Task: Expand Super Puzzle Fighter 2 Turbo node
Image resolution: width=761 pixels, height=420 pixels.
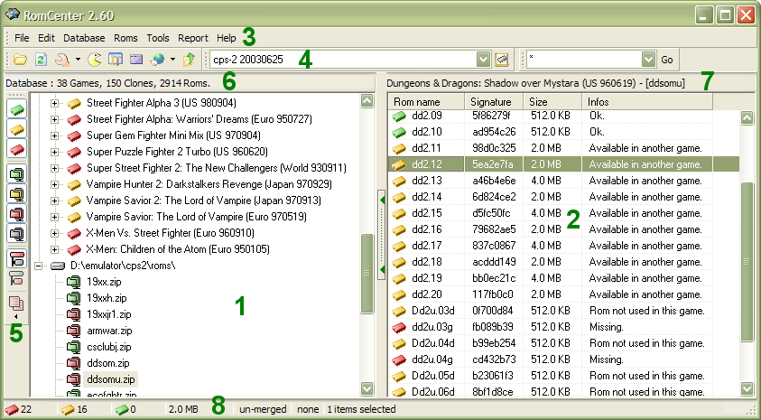Action: pos(54,152)
